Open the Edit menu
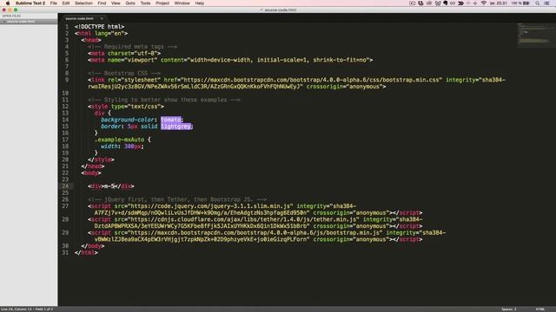Viewport: 556px width, 312px height. click(x=66, y=3)
